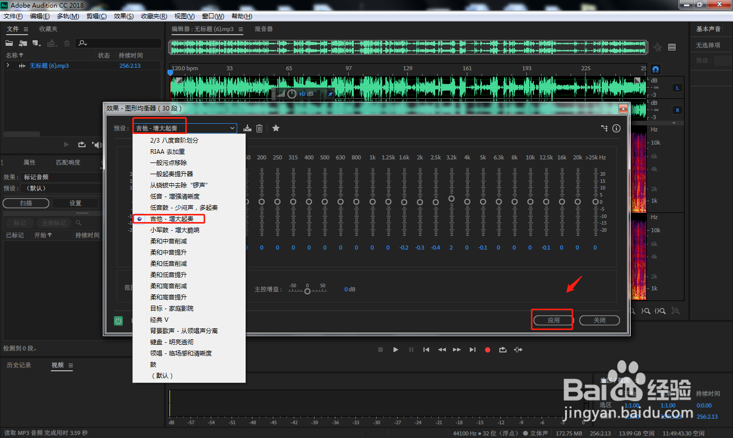Open the 预设 (默认) dropdown in diagnostics panel
Image resolution: width=733 pixels, height=438 pixels.
click(61, 188)
